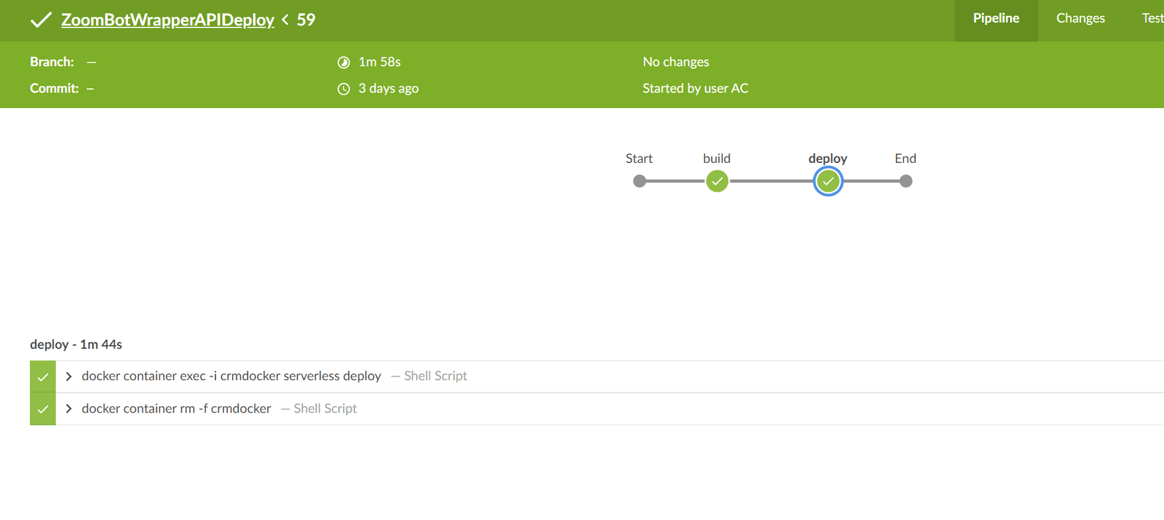This screenshot has width=1164, height=520.
Task: Click run number 59 in the header
Action: coord(306,20)
